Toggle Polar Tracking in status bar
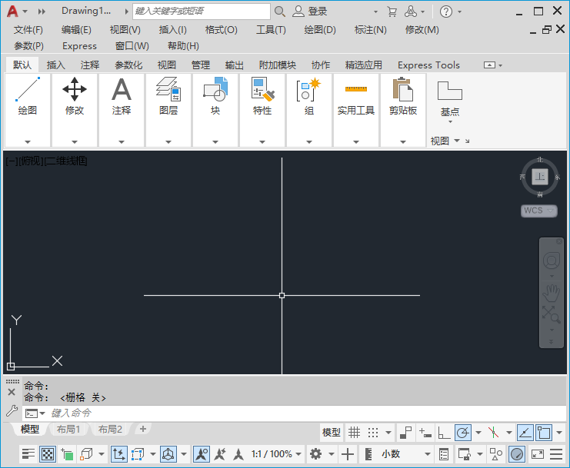Image resolution: width=570 pixels, height=468 pixels. [463, 433]
